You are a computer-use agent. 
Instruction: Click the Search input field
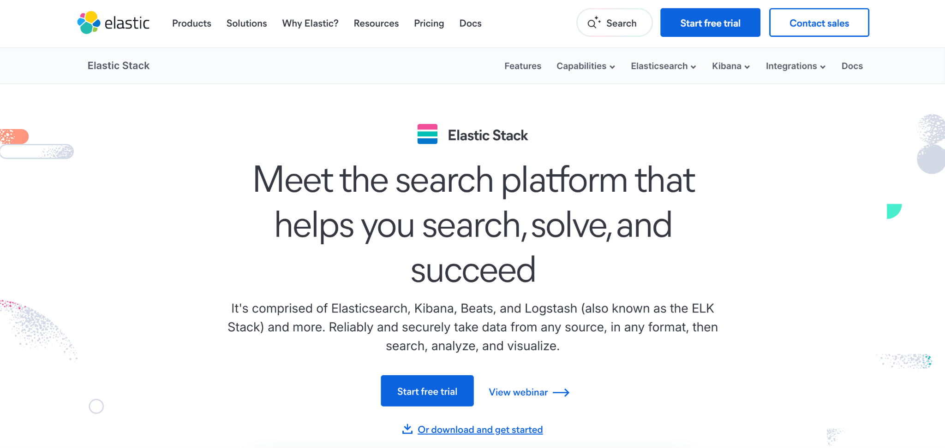tap(621, 23)
